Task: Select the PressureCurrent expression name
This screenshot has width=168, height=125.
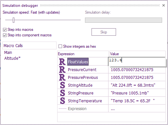Action: coord(82,70)
